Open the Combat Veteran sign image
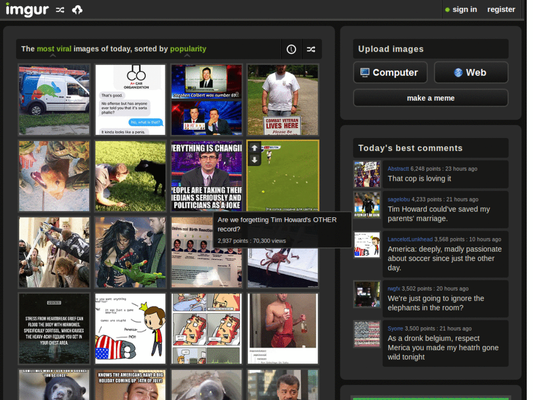Screen dimensions: 533x400 (x=283, y=99)
